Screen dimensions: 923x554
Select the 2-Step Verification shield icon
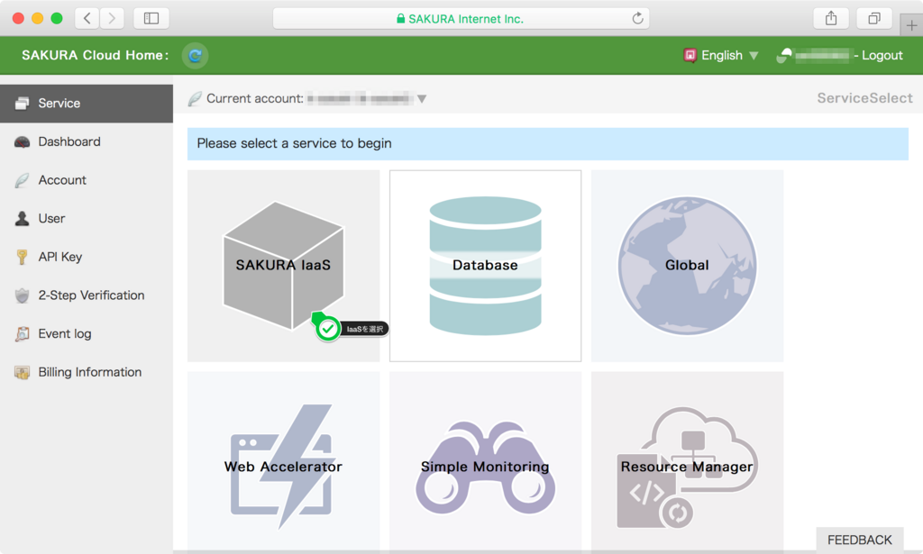click(21, 295)
